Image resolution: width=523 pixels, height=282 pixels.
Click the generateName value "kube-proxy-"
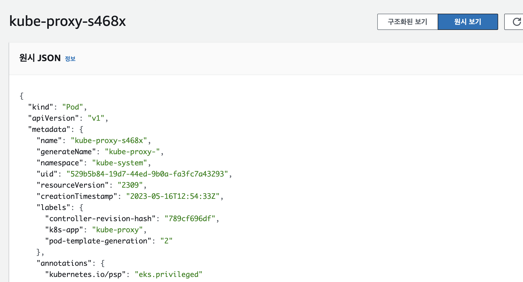[132, 152]
